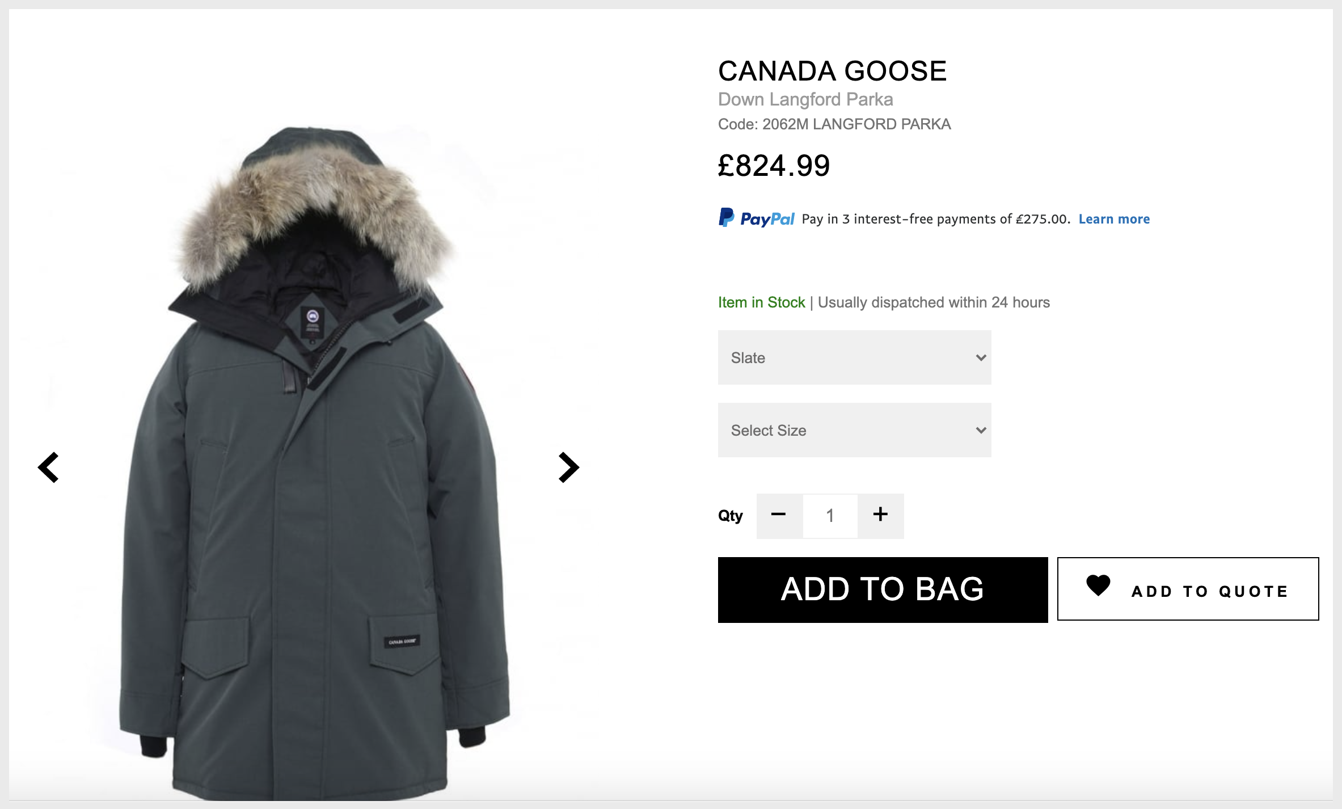Screen dimensions: 1342x809
Task: Toggle product quantity to 1
Action: pyautogui.click(x=829, y=516)
